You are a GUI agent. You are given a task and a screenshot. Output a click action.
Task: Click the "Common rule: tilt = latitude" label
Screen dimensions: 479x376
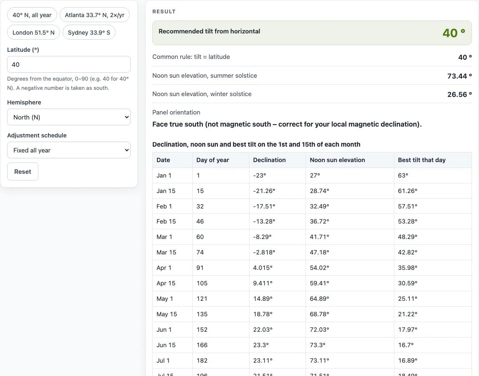point(191,57)
